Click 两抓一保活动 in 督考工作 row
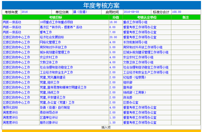Screen dimensions: 202x132 (x=21, y=32)
